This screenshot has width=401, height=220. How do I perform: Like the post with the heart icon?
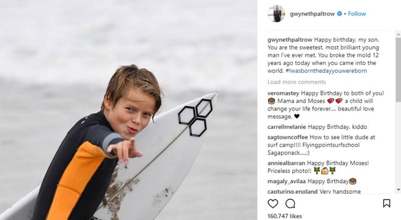273,203
